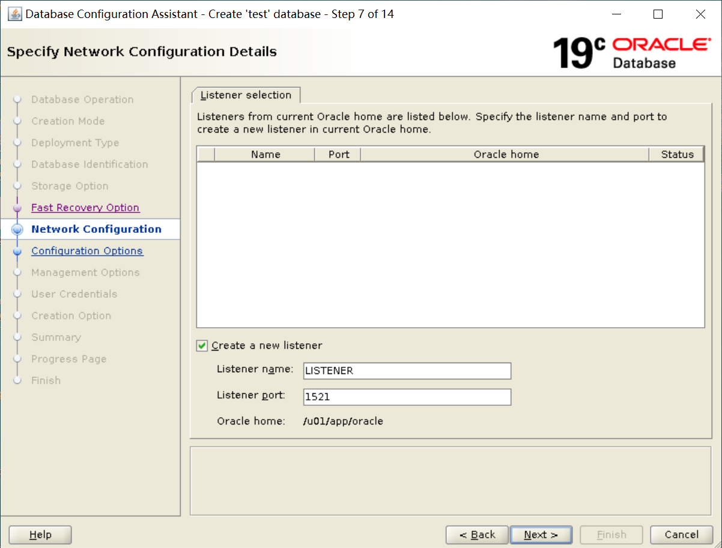Click the Storage Option step label
722x548 pixels.
[70, 186]
